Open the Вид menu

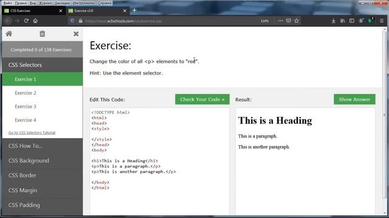[x=32, y=3]
